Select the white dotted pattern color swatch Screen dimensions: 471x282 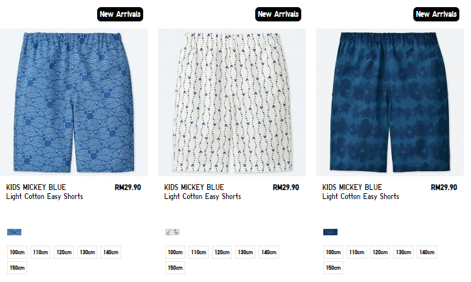(172, 232)
